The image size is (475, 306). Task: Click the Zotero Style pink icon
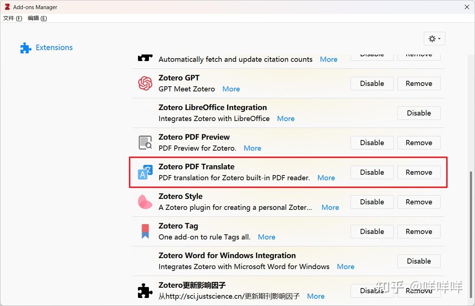[145, 202]
